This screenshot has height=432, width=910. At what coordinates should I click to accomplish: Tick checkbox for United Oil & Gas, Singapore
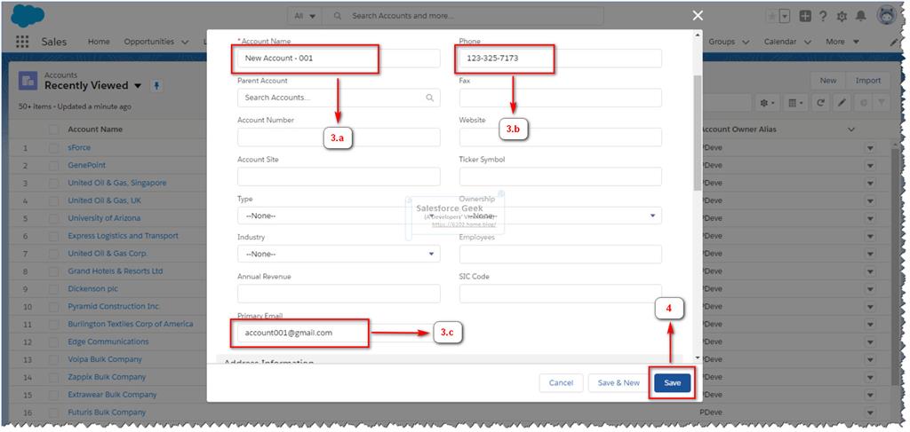pos(54,183)
